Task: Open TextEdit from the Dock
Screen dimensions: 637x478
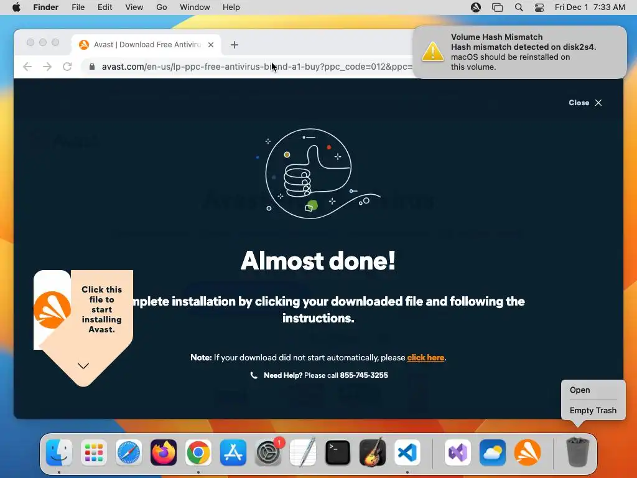Action: (303, 452)
